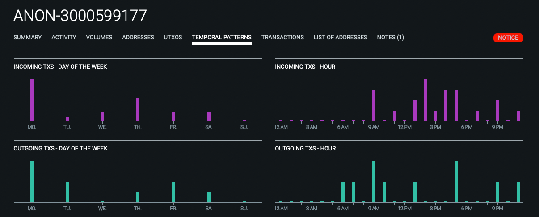Image resolution: width=539 pixels, height=217 pixels.
Task: Select the UTXOs tab
Action: point(173,38)
